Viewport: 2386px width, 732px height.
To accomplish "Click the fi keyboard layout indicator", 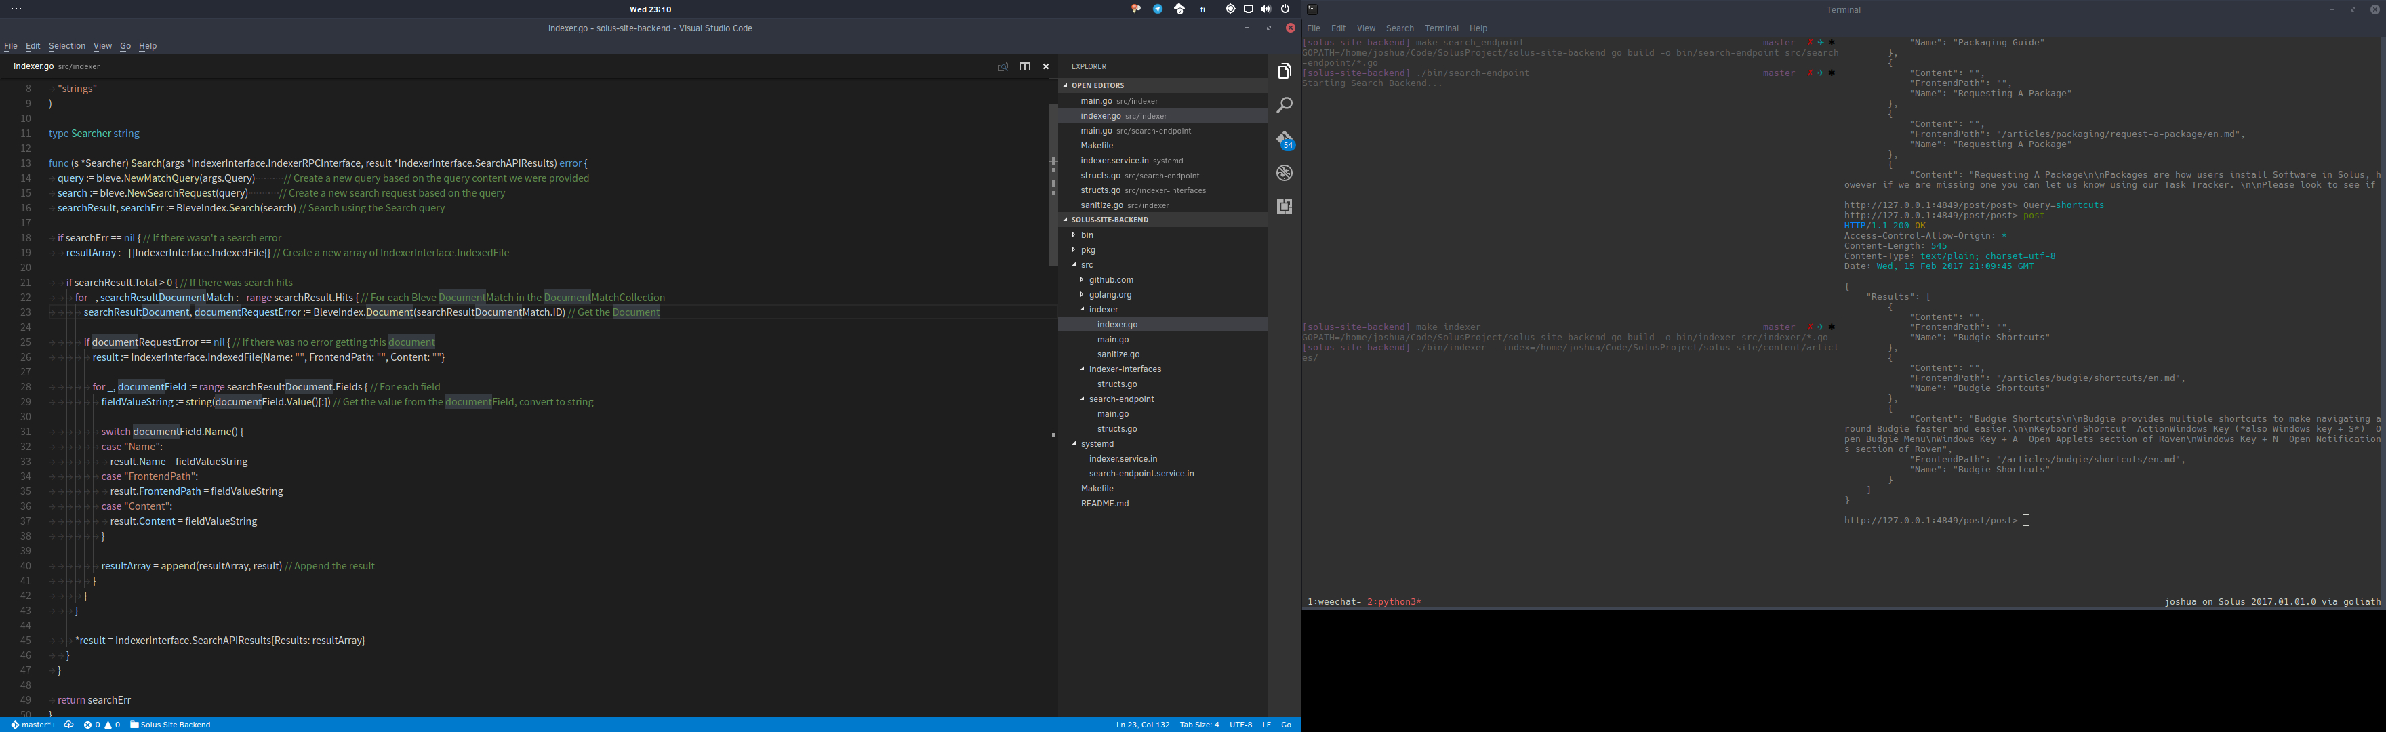I will 1202,9.
